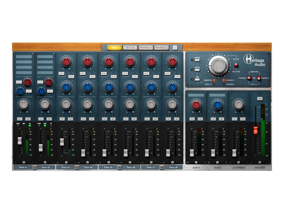Click the red knob on AUX 1
The height and width of the screenshot is (213, 284).
[196, 105]
